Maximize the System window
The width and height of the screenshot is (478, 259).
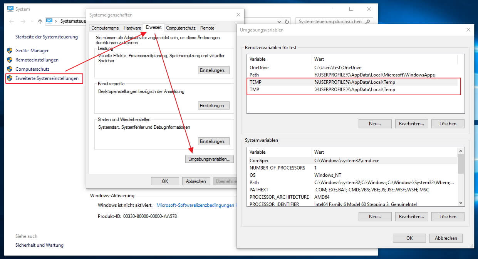[351, 9]
